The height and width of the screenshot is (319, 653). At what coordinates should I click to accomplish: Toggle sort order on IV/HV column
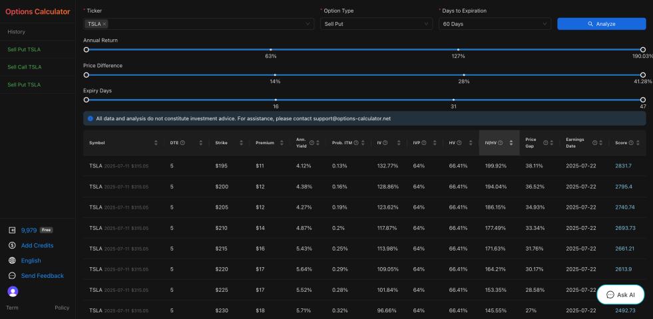tap(511, 143)
